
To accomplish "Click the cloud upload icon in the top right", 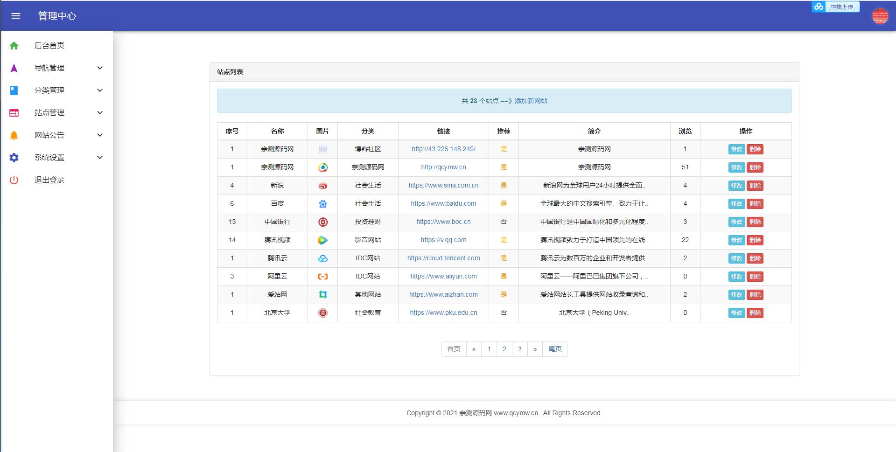I will coord(819,7).
